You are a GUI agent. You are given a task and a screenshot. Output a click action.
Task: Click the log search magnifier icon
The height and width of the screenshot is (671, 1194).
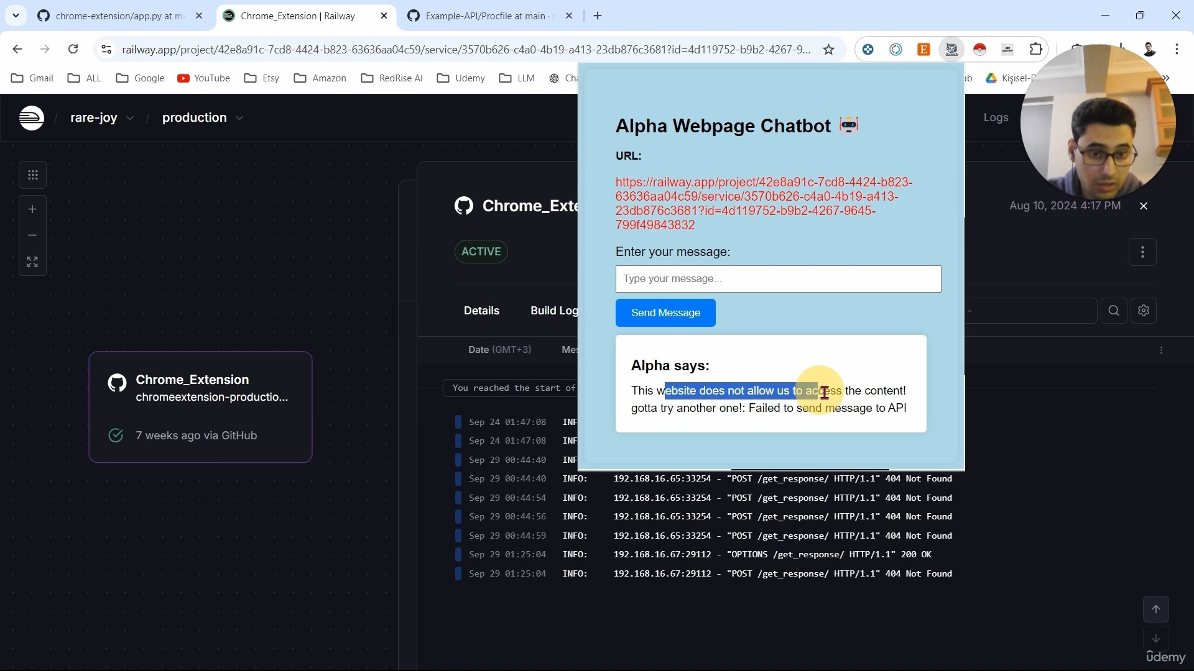tap(1114, 311)
